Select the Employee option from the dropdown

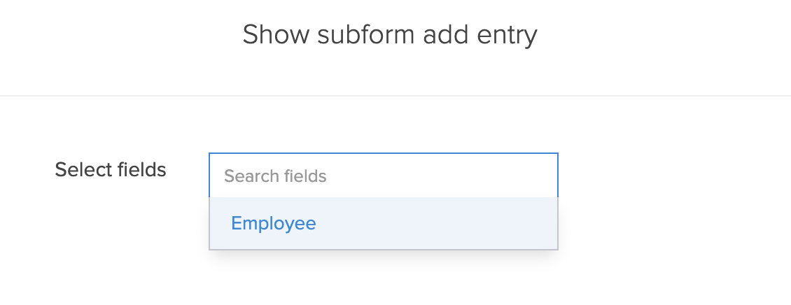click(x=274, y=223)
